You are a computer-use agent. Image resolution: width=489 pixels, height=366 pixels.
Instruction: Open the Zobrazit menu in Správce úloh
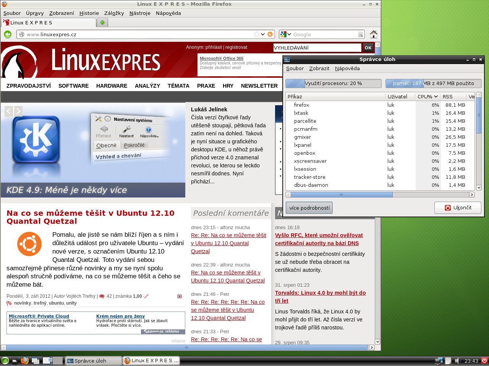pyautogui.click(x=319, y=69)
